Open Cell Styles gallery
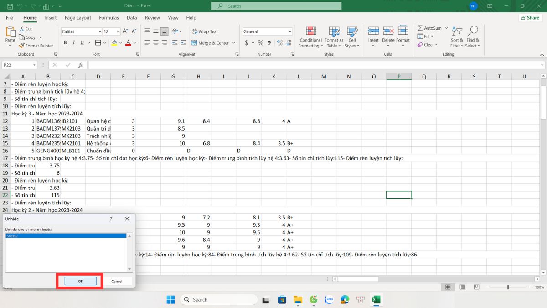547x308 pixels. [351, 37]
